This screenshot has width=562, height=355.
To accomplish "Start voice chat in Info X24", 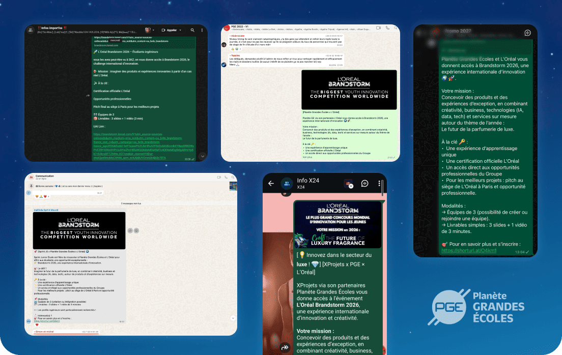I will (x=364, y=184).
